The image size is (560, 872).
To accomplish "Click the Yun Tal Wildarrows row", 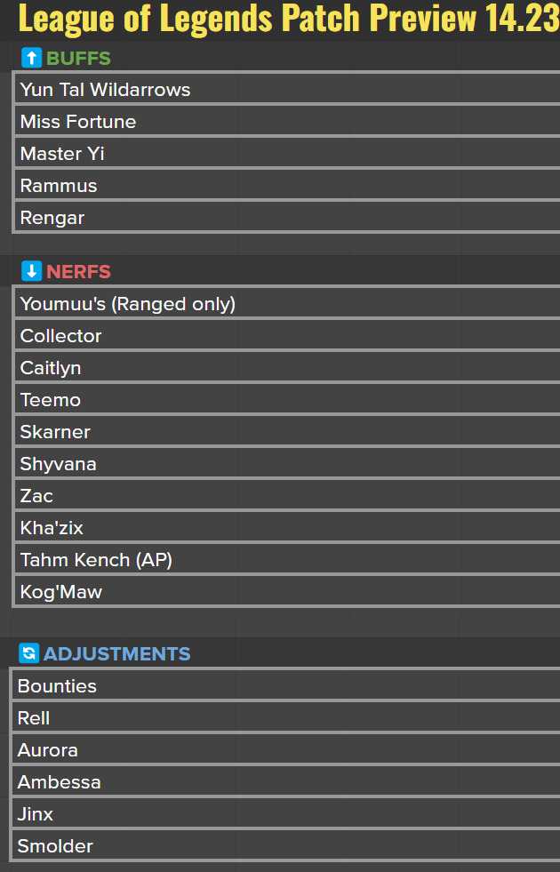I will coord(287,90).
